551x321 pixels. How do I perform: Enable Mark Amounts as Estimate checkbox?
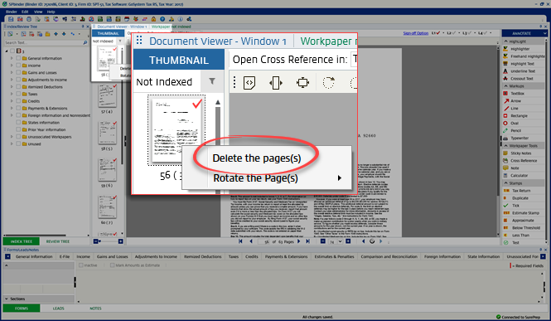point(113,265)
